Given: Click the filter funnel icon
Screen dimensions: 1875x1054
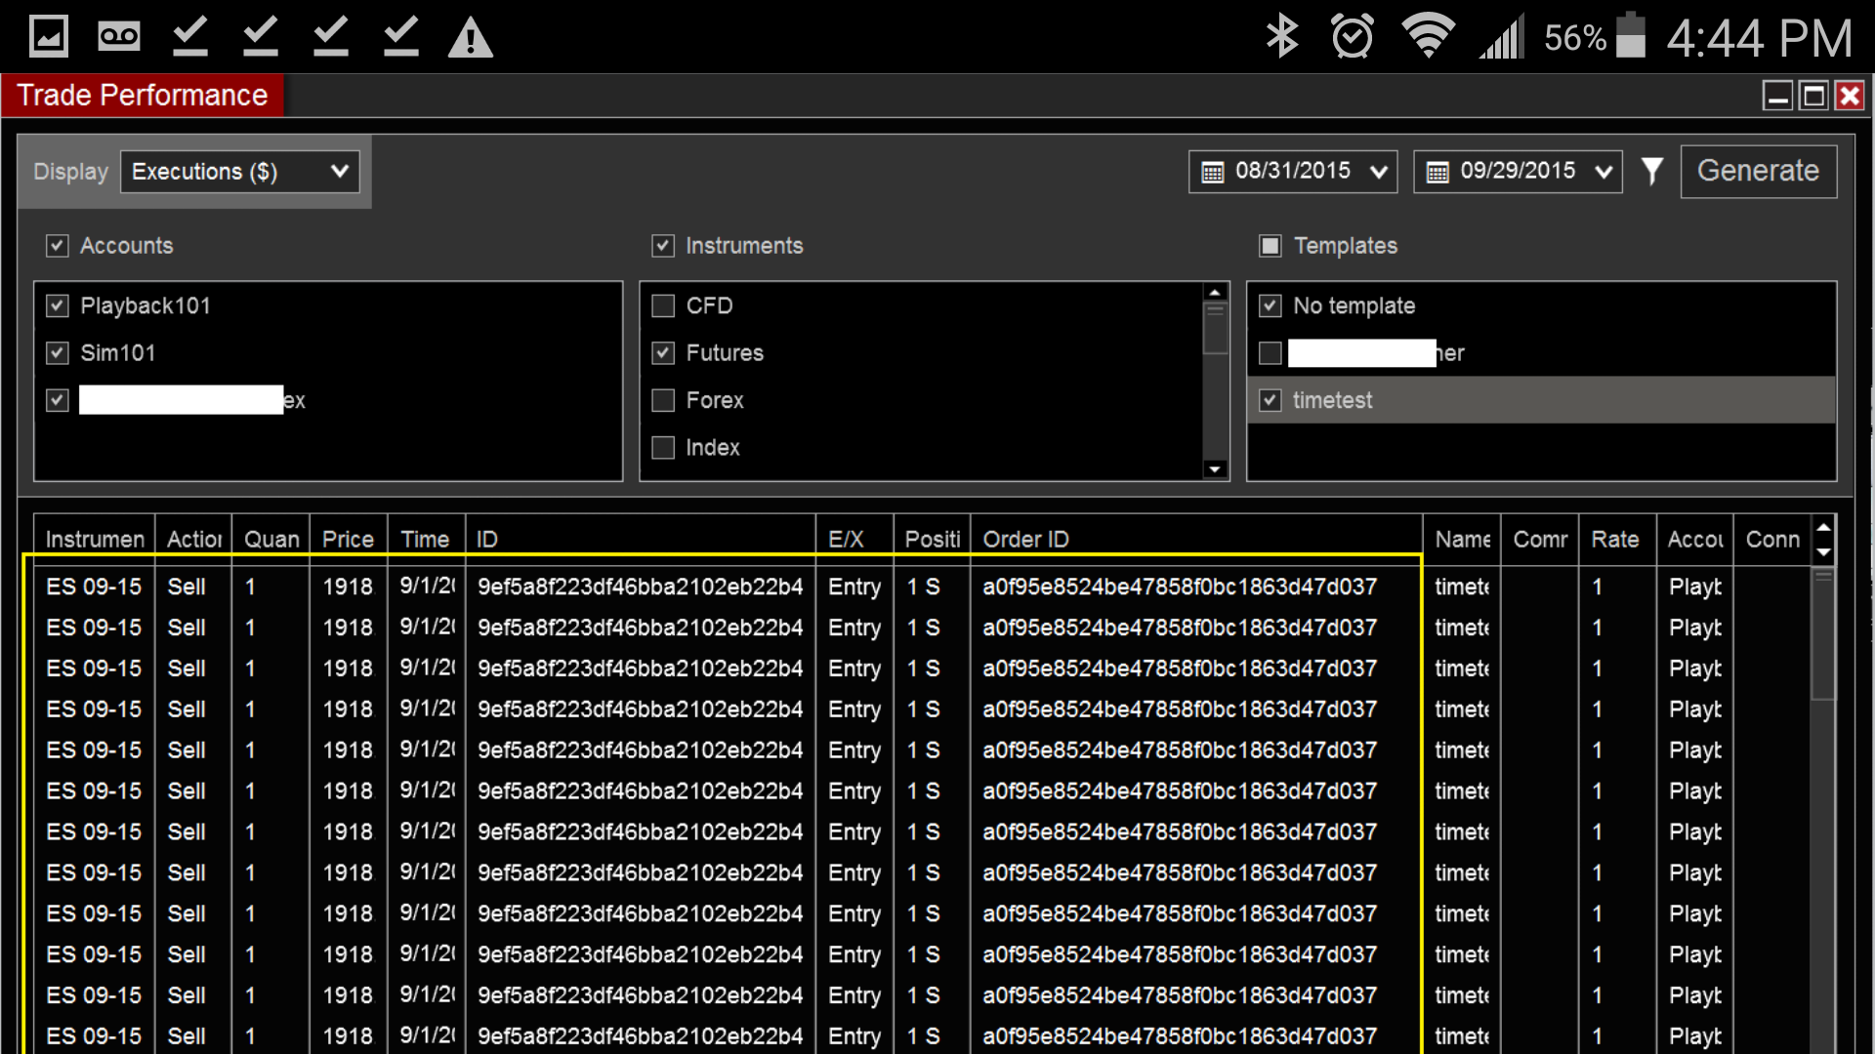Looking at the screenshot, I should pos(1651,172).
